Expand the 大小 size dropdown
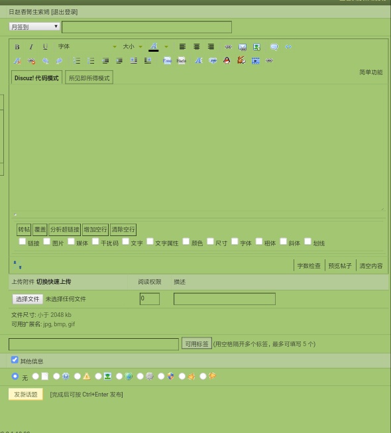Screen dimensions: 391x433 (x=133, y=46)
